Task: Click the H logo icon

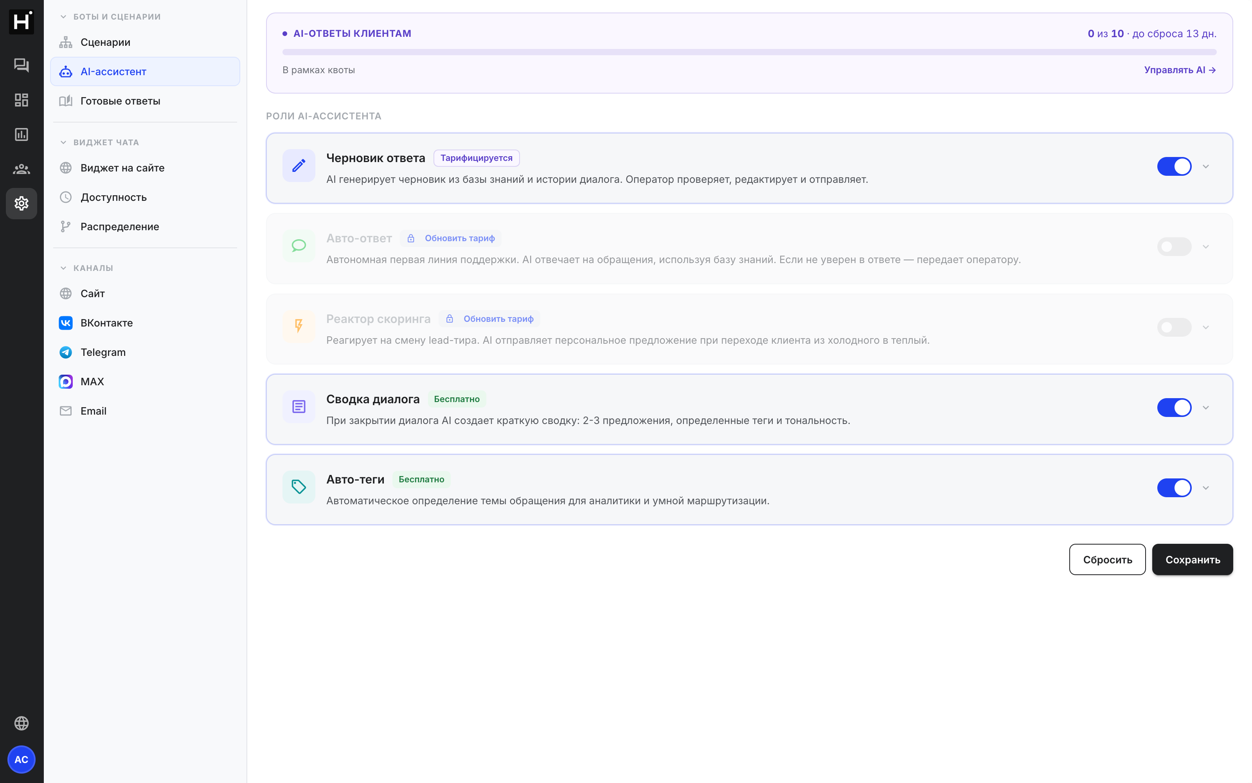Action: [x=21, y=22]
